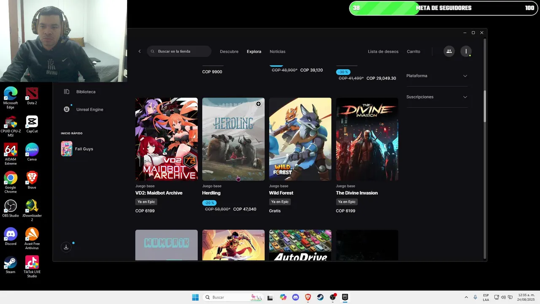The image size is (540, 304).
Task: Switch to the Noticias tab
Action: (x=278, y=52)
